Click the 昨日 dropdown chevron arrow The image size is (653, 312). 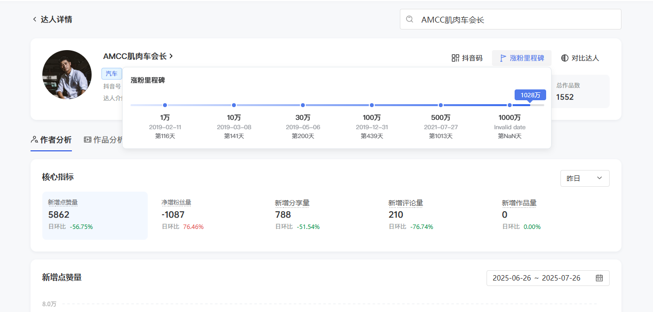coord(599,178)
